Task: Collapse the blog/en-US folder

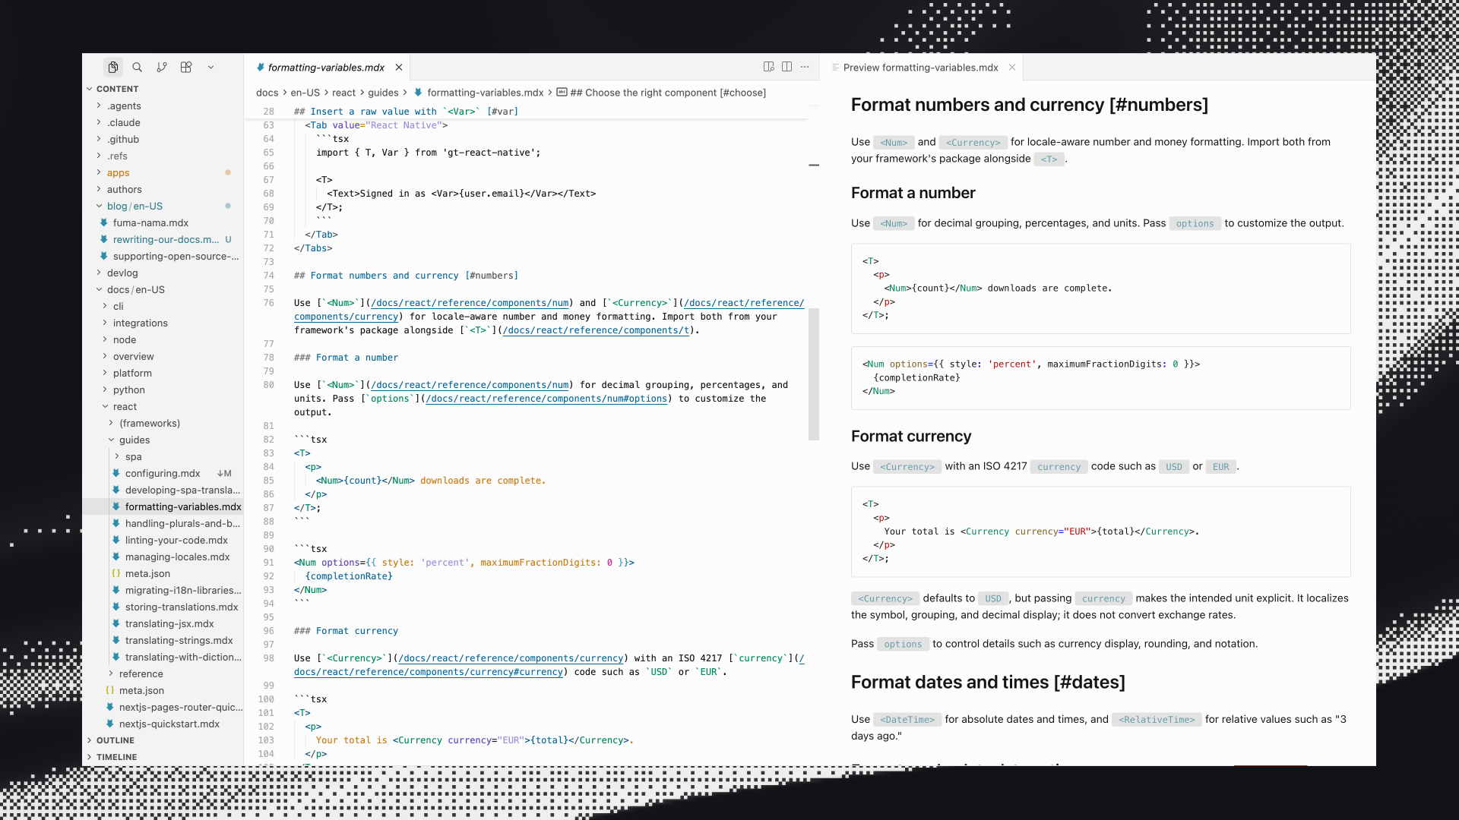Action: point(163,207)
